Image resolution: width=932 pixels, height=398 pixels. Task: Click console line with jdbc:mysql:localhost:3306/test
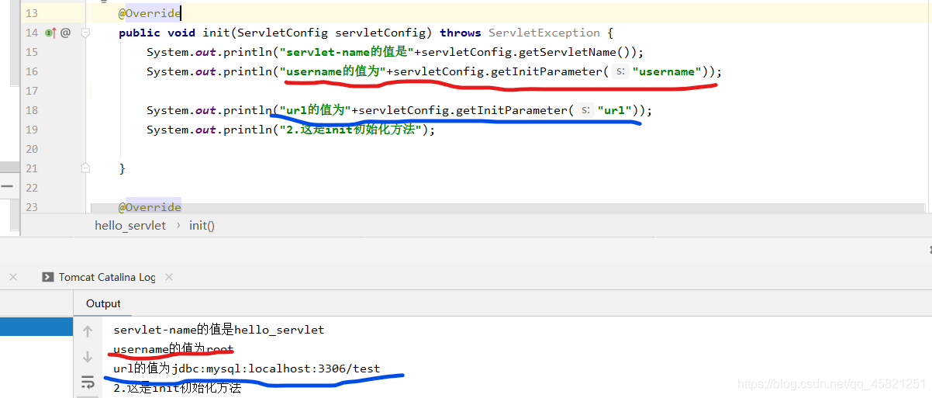click(247, 369)
